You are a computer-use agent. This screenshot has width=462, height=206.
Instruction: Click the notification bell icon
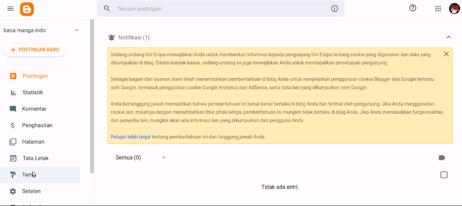point(111,38)
